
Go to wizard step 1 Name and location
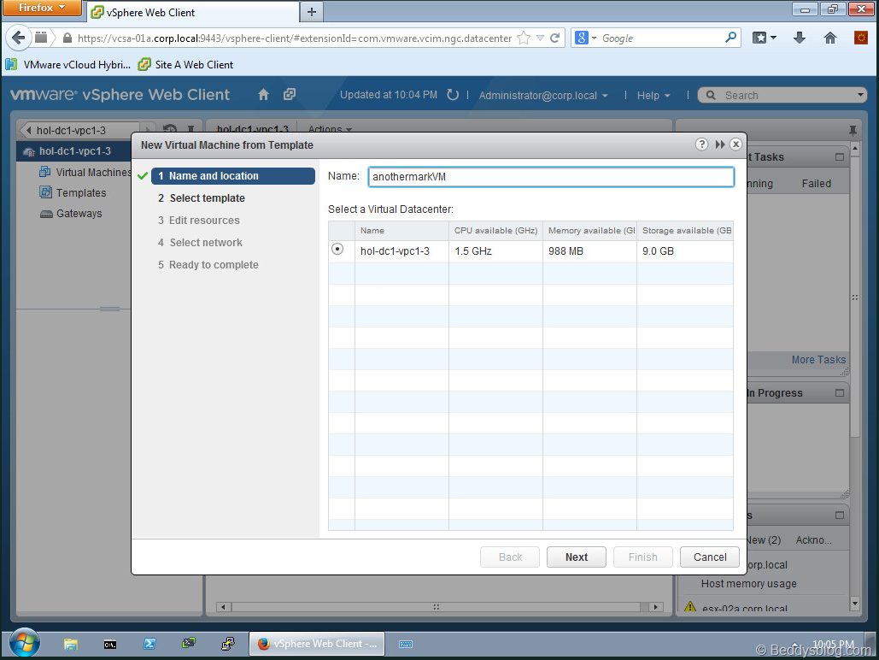(233, 175)
